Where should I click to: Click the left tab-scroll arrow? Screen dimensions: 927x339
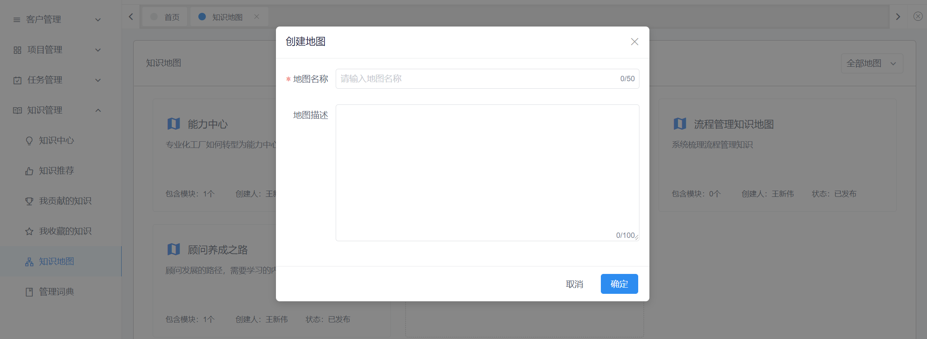coord(131,17)
